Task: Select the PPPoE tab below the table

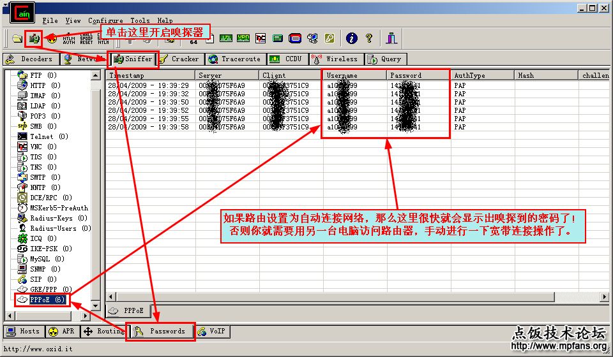Action: (x=128, y=310)
